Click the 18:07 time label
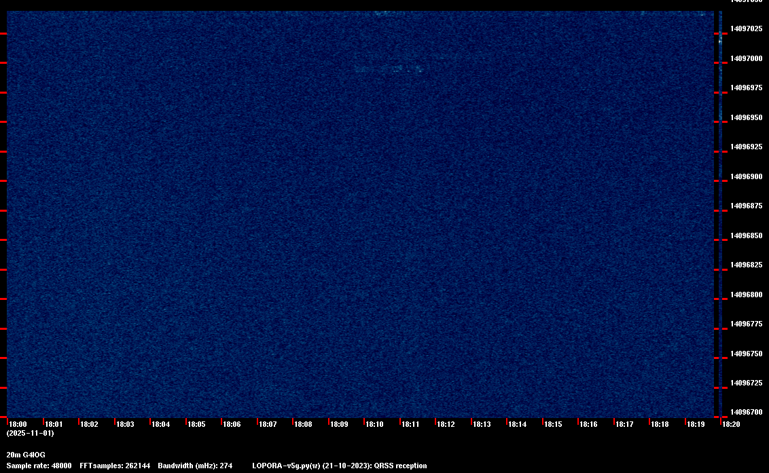This screenshot has height=473, width=769. pos(268,424)
